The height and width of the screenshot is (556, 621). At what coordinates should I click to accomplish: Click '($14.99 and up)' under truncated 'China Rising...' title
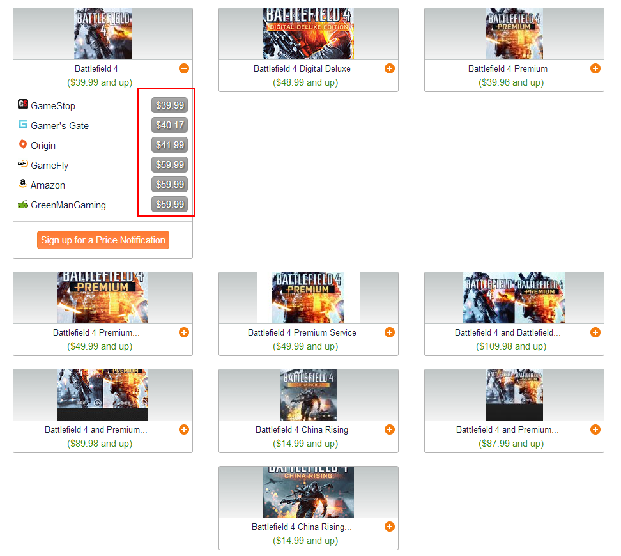305,541
